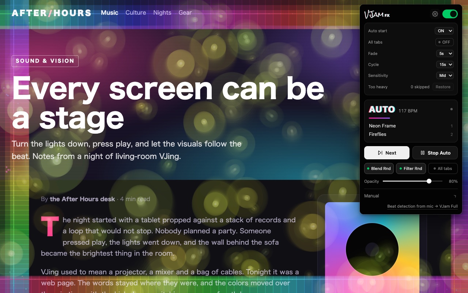468x293 pixels.
Task: Open the Cycle interval dropdown
Action: coord(445,64)
